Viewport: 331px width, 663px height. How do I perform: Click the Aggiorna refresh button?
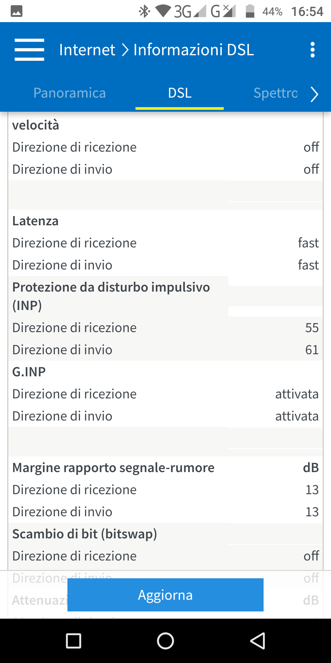[165, 595]
